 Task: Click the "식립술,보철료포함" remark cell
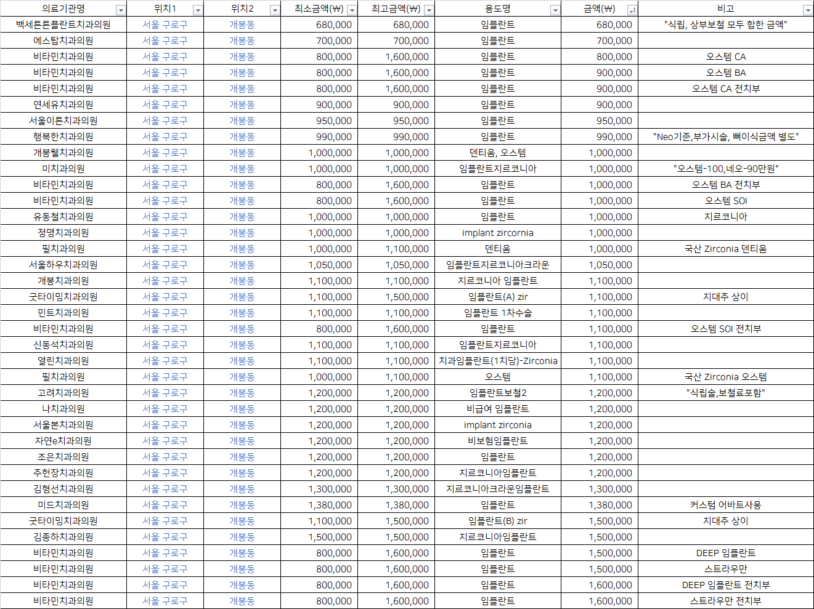726,393
